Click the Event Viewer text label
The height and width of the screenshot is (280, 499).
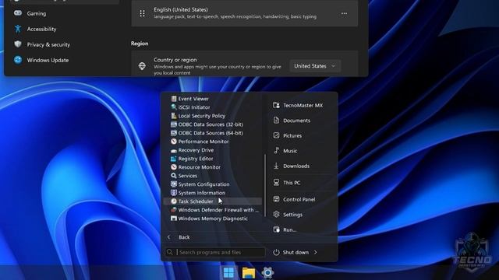tap(193, 99)
